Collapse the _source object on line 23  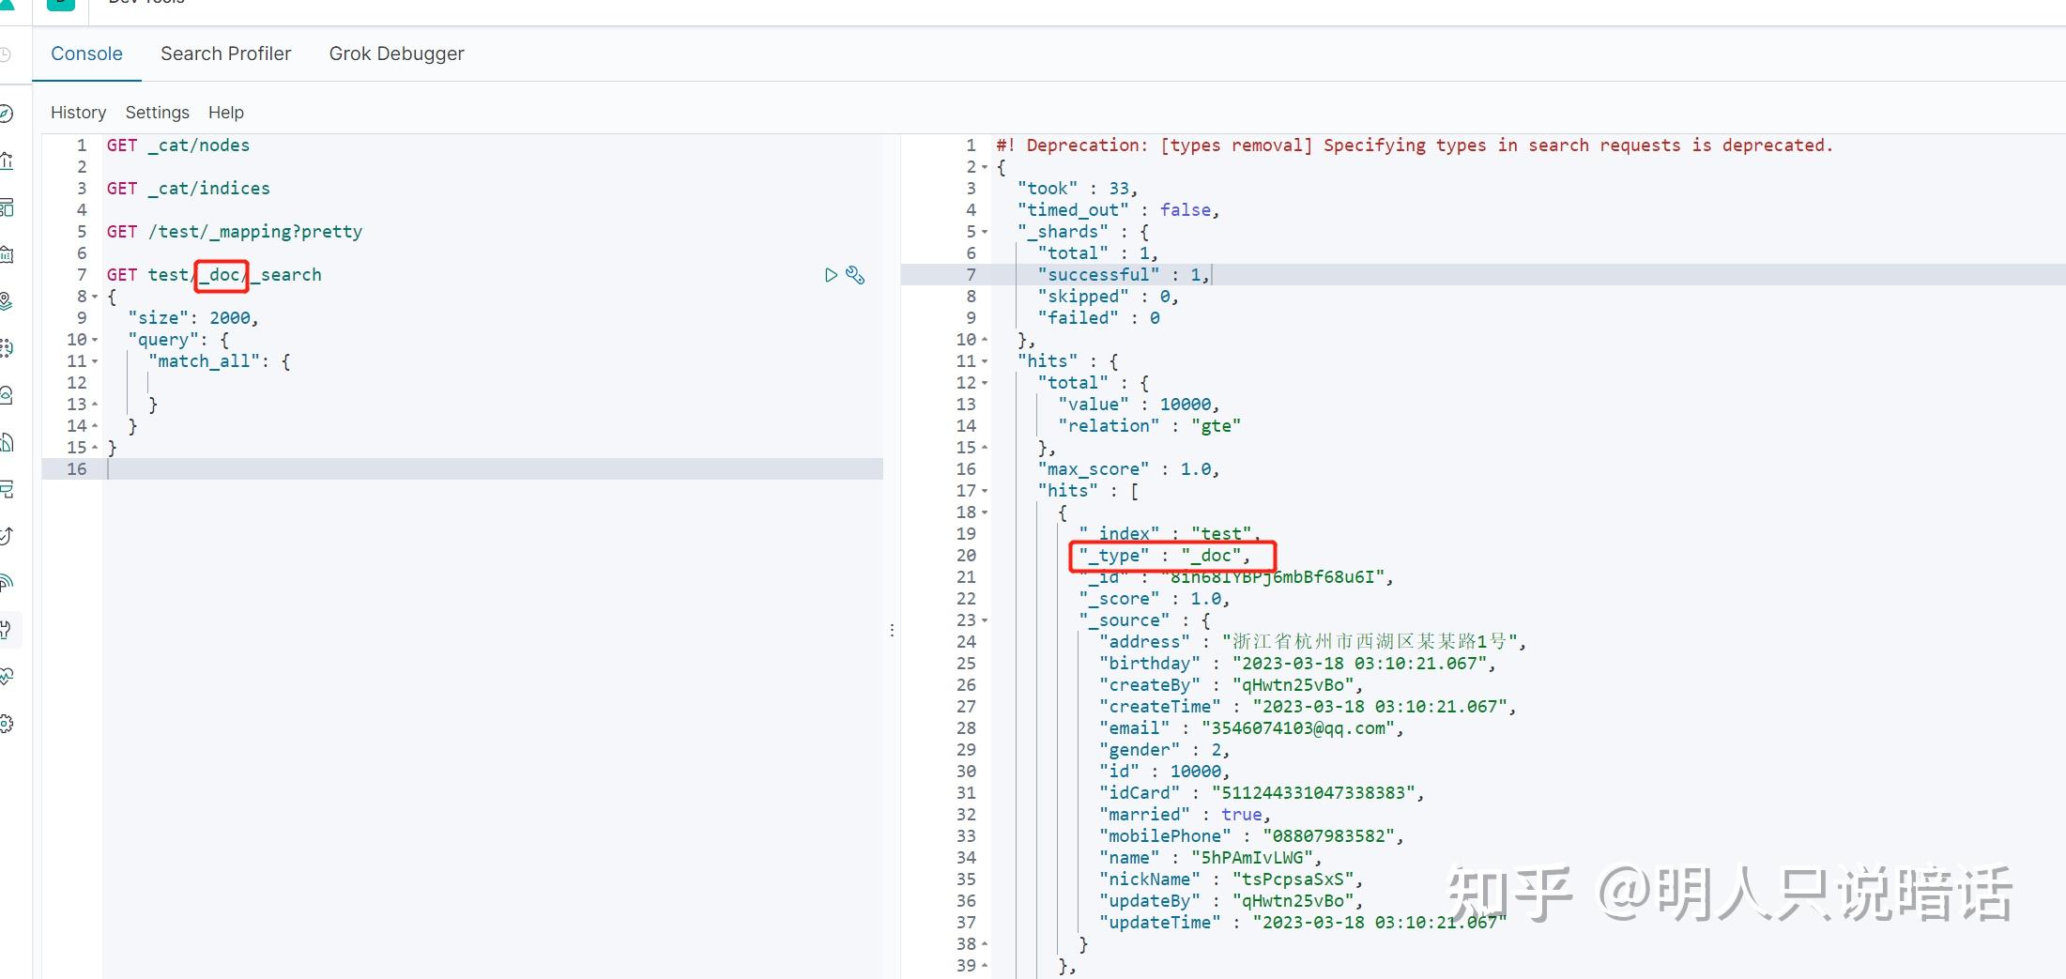pyautogui.click(x=985, y=620)
